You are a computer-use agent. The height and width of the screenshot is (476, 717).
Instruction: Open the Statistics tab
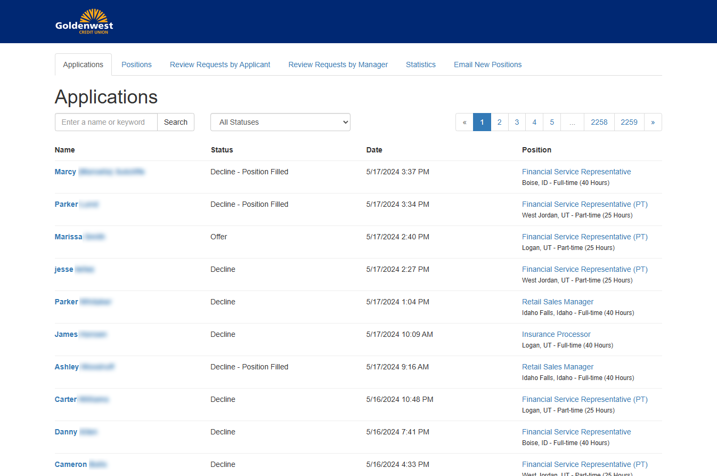pyautogui.click(x=420, y=64)
